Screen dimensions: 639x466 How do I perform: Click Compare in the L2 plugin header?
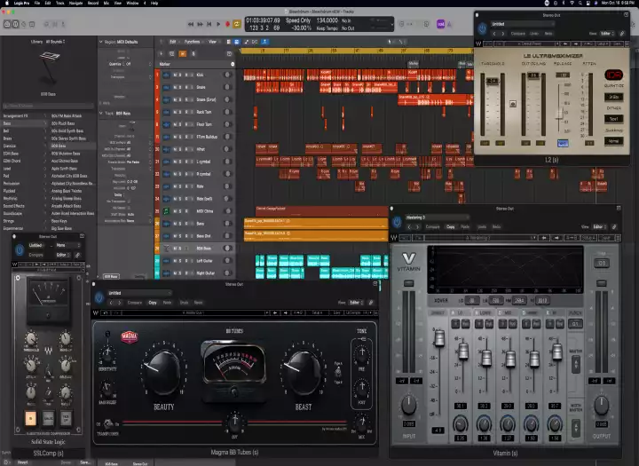518,34
